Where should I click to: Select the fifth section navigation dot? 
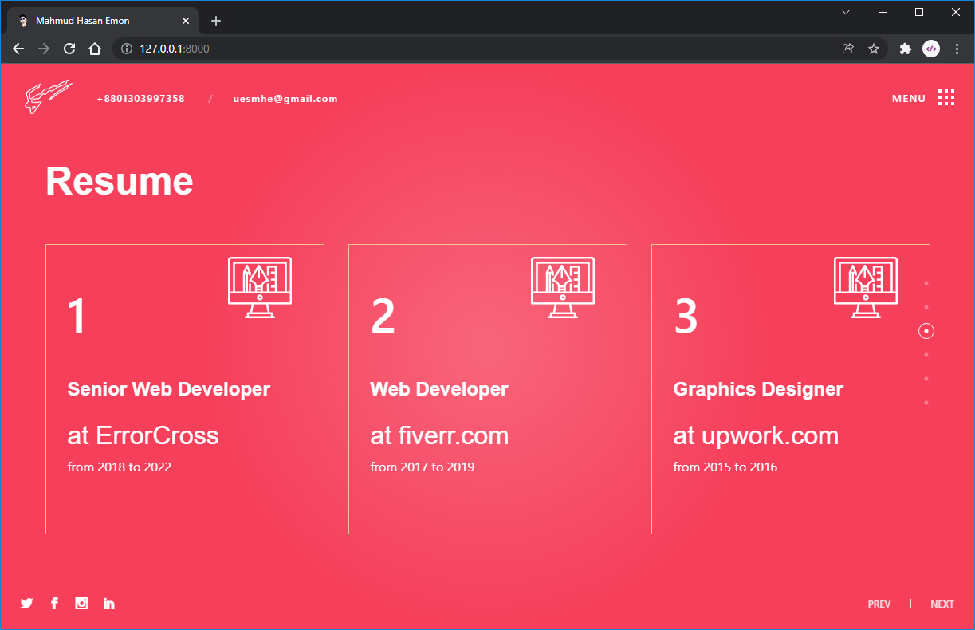[x=926, y=379]
